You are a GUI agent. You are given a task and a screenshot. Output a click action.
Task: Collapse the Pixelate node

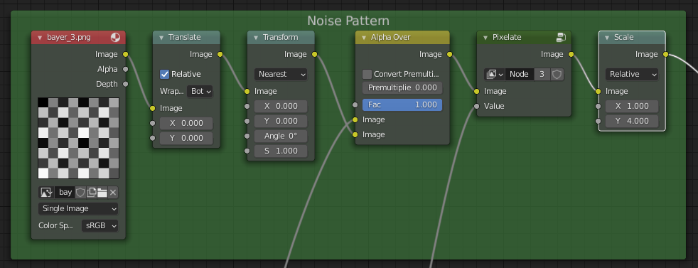[x=485, y=38]
